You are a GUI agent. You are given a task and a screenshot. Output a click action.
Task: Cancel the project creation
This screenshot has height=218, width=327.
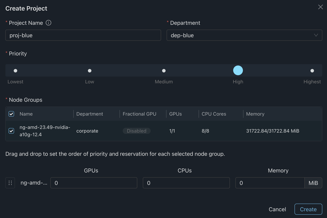277,209
